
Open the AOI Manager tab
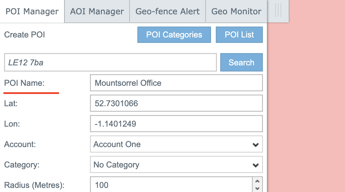97,11
